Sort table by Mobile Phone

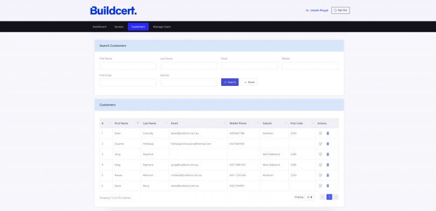pyautogui.click(x=244, y=123)
